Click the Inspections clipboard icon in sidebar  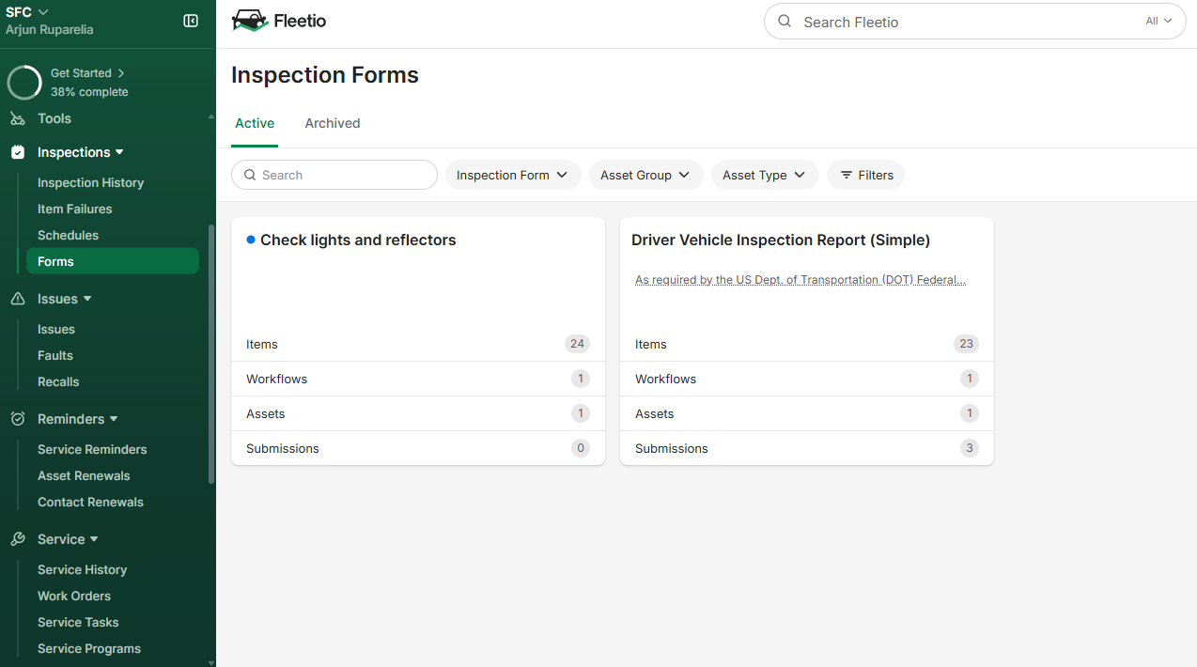18,152
